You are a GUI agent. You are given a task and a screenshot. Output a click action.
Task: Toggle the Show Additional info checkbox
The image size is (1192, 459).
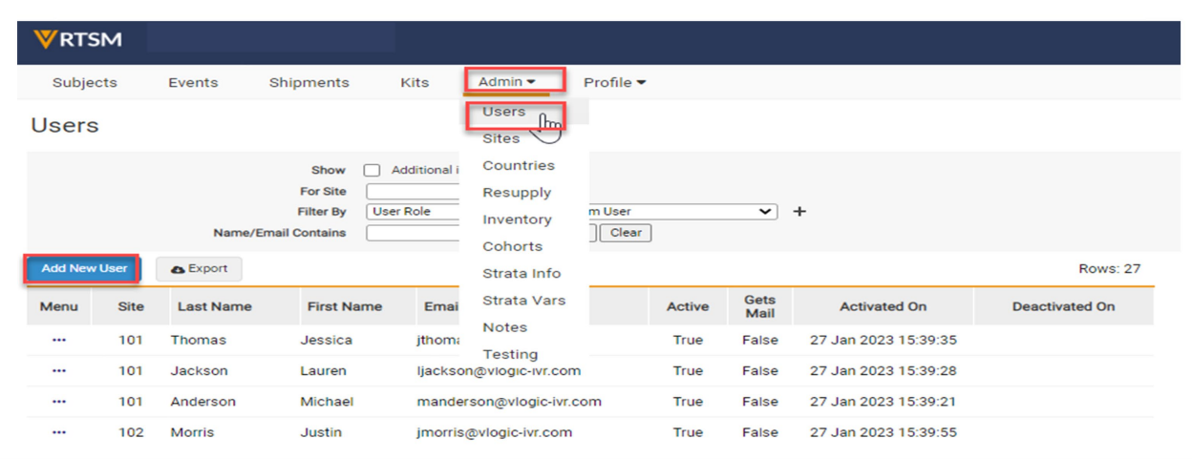point(372,170)
